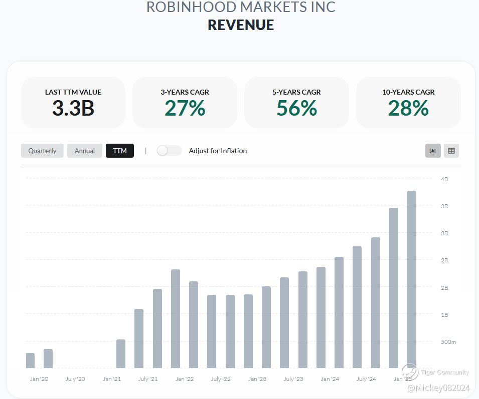This screenshot has height=399, width=479.
Task: Click the "Jan '24" x-axis label
Action: (330, 379)
